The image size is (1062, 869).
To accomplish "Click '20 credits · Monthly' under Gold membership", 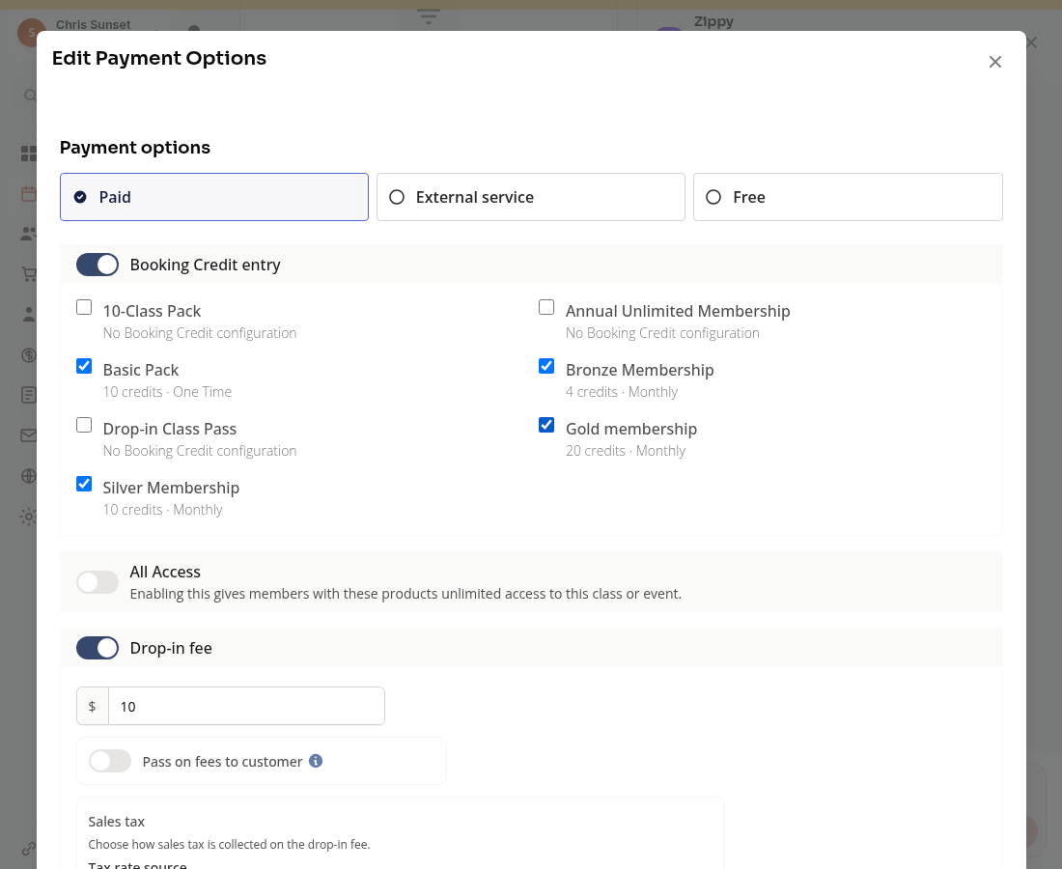I will pyautogui.click(x=626, y=451).
